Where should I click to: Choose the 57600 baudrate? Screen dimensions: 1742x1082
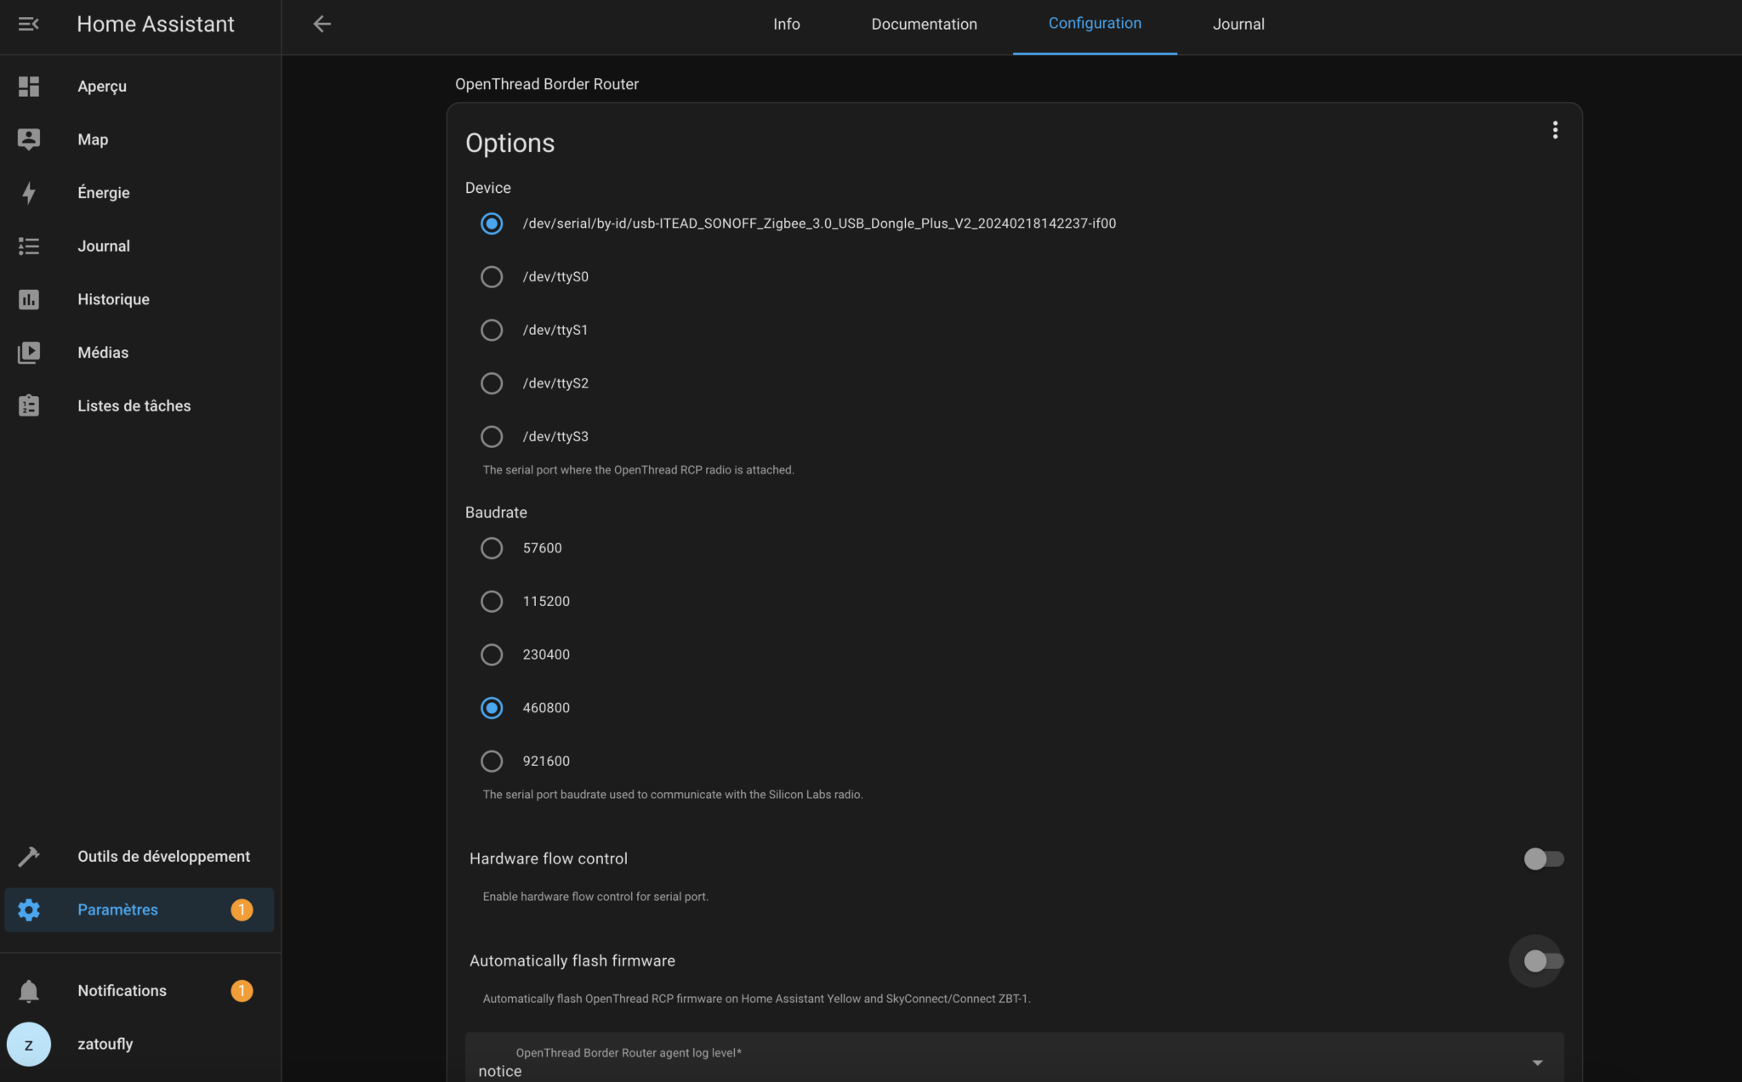pyautogui.click(x=492, y=548)
